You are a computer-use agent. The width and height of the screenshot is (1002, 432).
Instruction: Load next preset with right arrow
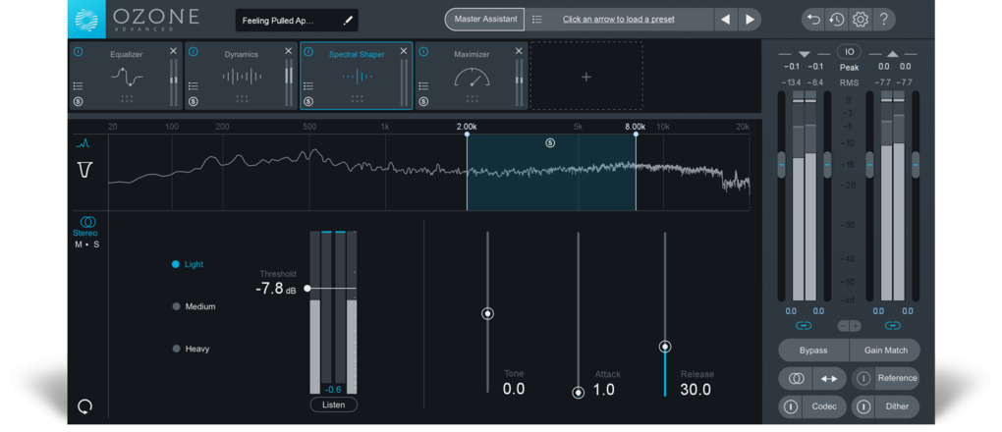751,20
